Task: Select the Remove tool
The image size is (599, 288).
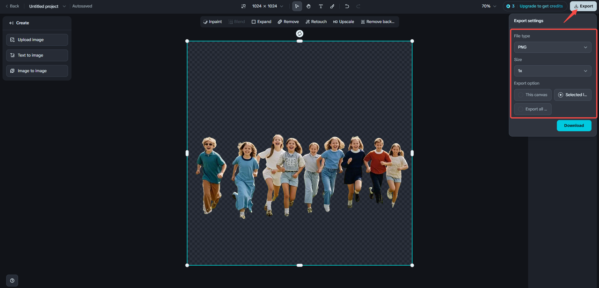Action: (288, 21)
